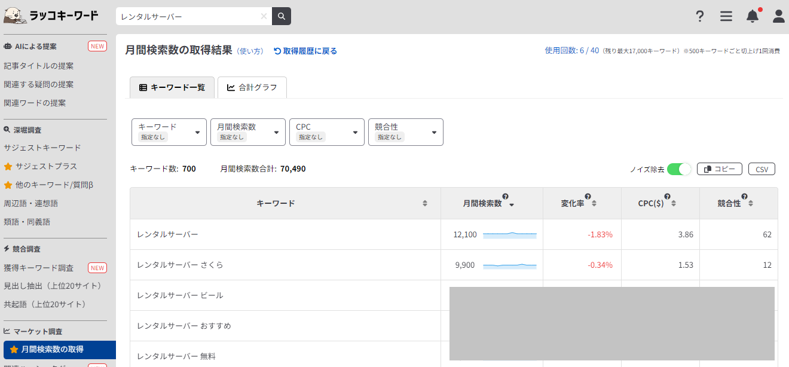Click help icon next to CPC($) header
Screen dimensions: 789x367
pyautogui.click(x=667, y=196)
